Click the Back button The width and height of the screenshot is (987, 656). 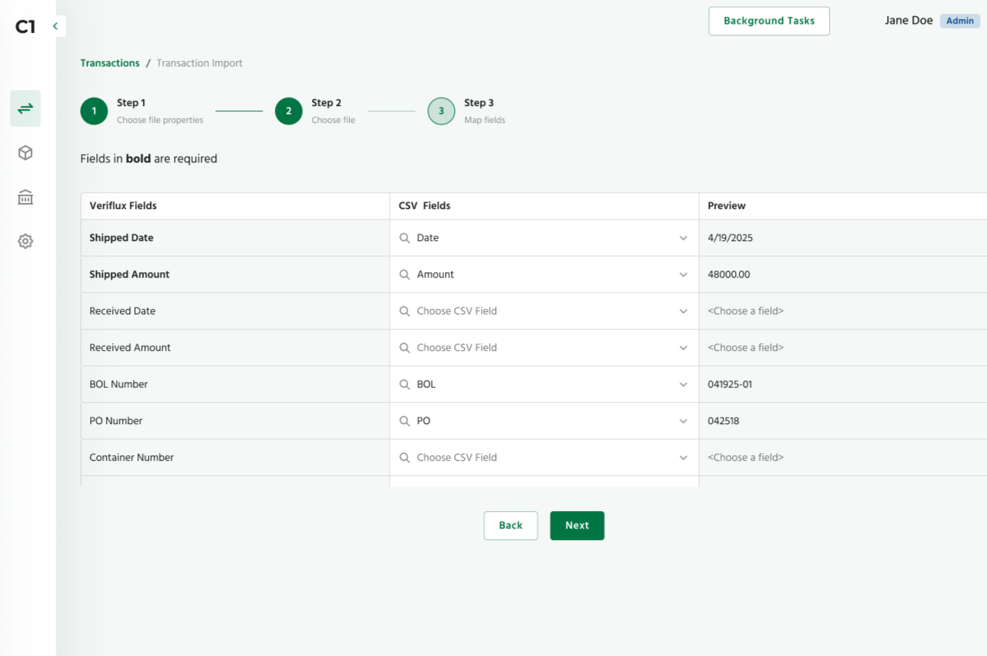(511, 526)
